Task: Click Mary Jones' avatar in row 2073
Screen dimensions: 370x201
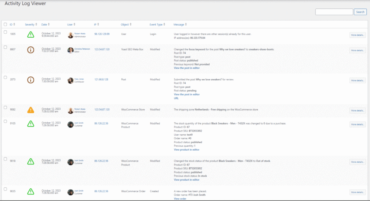Action: (x=70, y=80)
